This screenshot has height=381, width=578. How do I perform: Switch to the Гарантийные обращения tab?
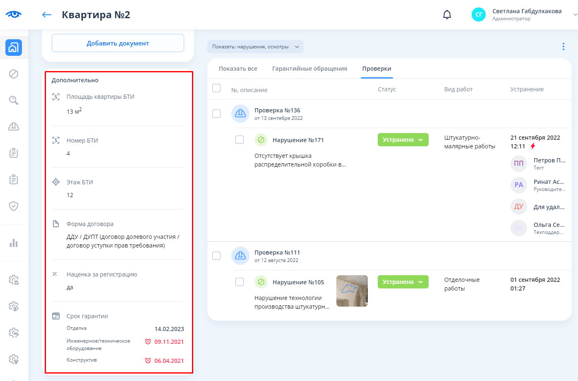coord(309,69)
